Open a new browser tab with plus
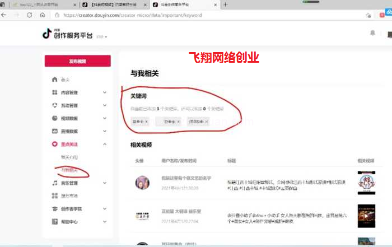 (x=226, y=4)
